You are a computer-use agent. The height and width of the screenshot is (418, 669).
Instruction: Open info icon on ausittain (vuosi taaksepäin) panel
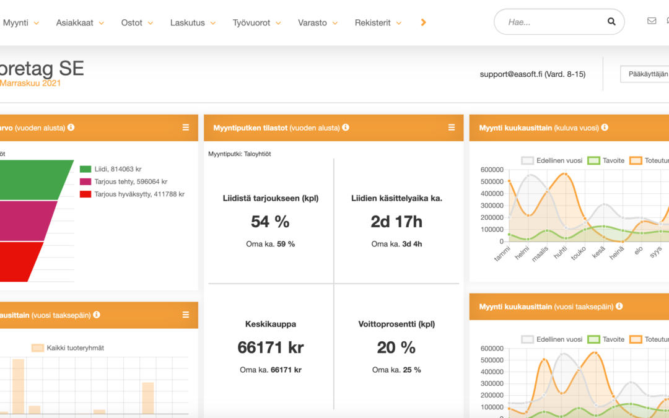pos(97,315)
